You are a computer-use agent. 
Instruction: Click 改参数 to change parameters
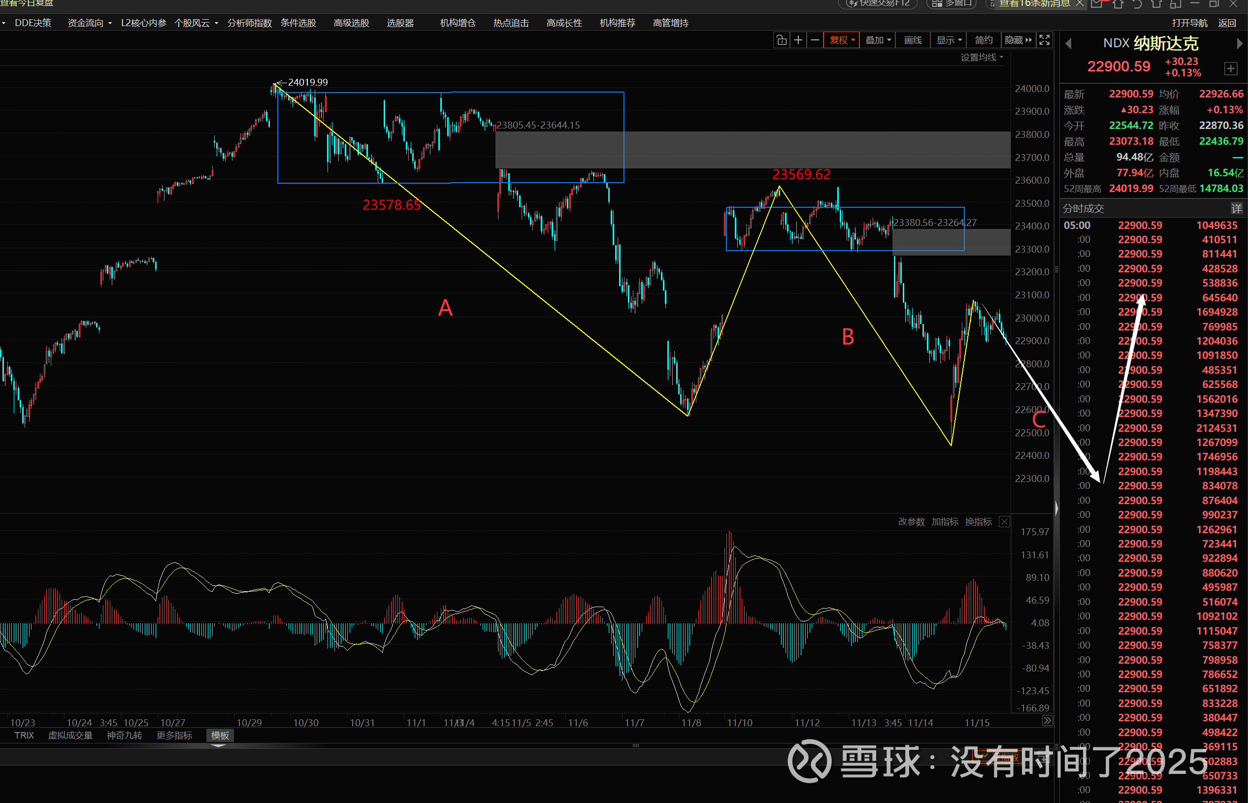(911, 521)
